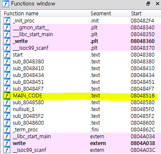Image resolution: width=161 pixels, height=154 pixels.
Task: Select sub_80484F7 function name
Action: [28, 89]
